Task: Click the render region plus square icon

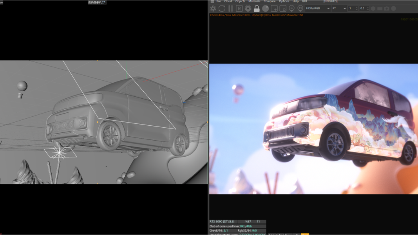Action: pyautogui.click(x=274, y=9)
